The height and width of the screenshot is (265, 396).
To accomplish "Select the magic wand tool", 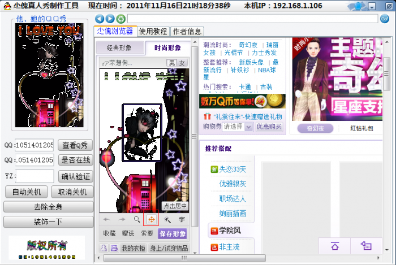I will point(167,219).
